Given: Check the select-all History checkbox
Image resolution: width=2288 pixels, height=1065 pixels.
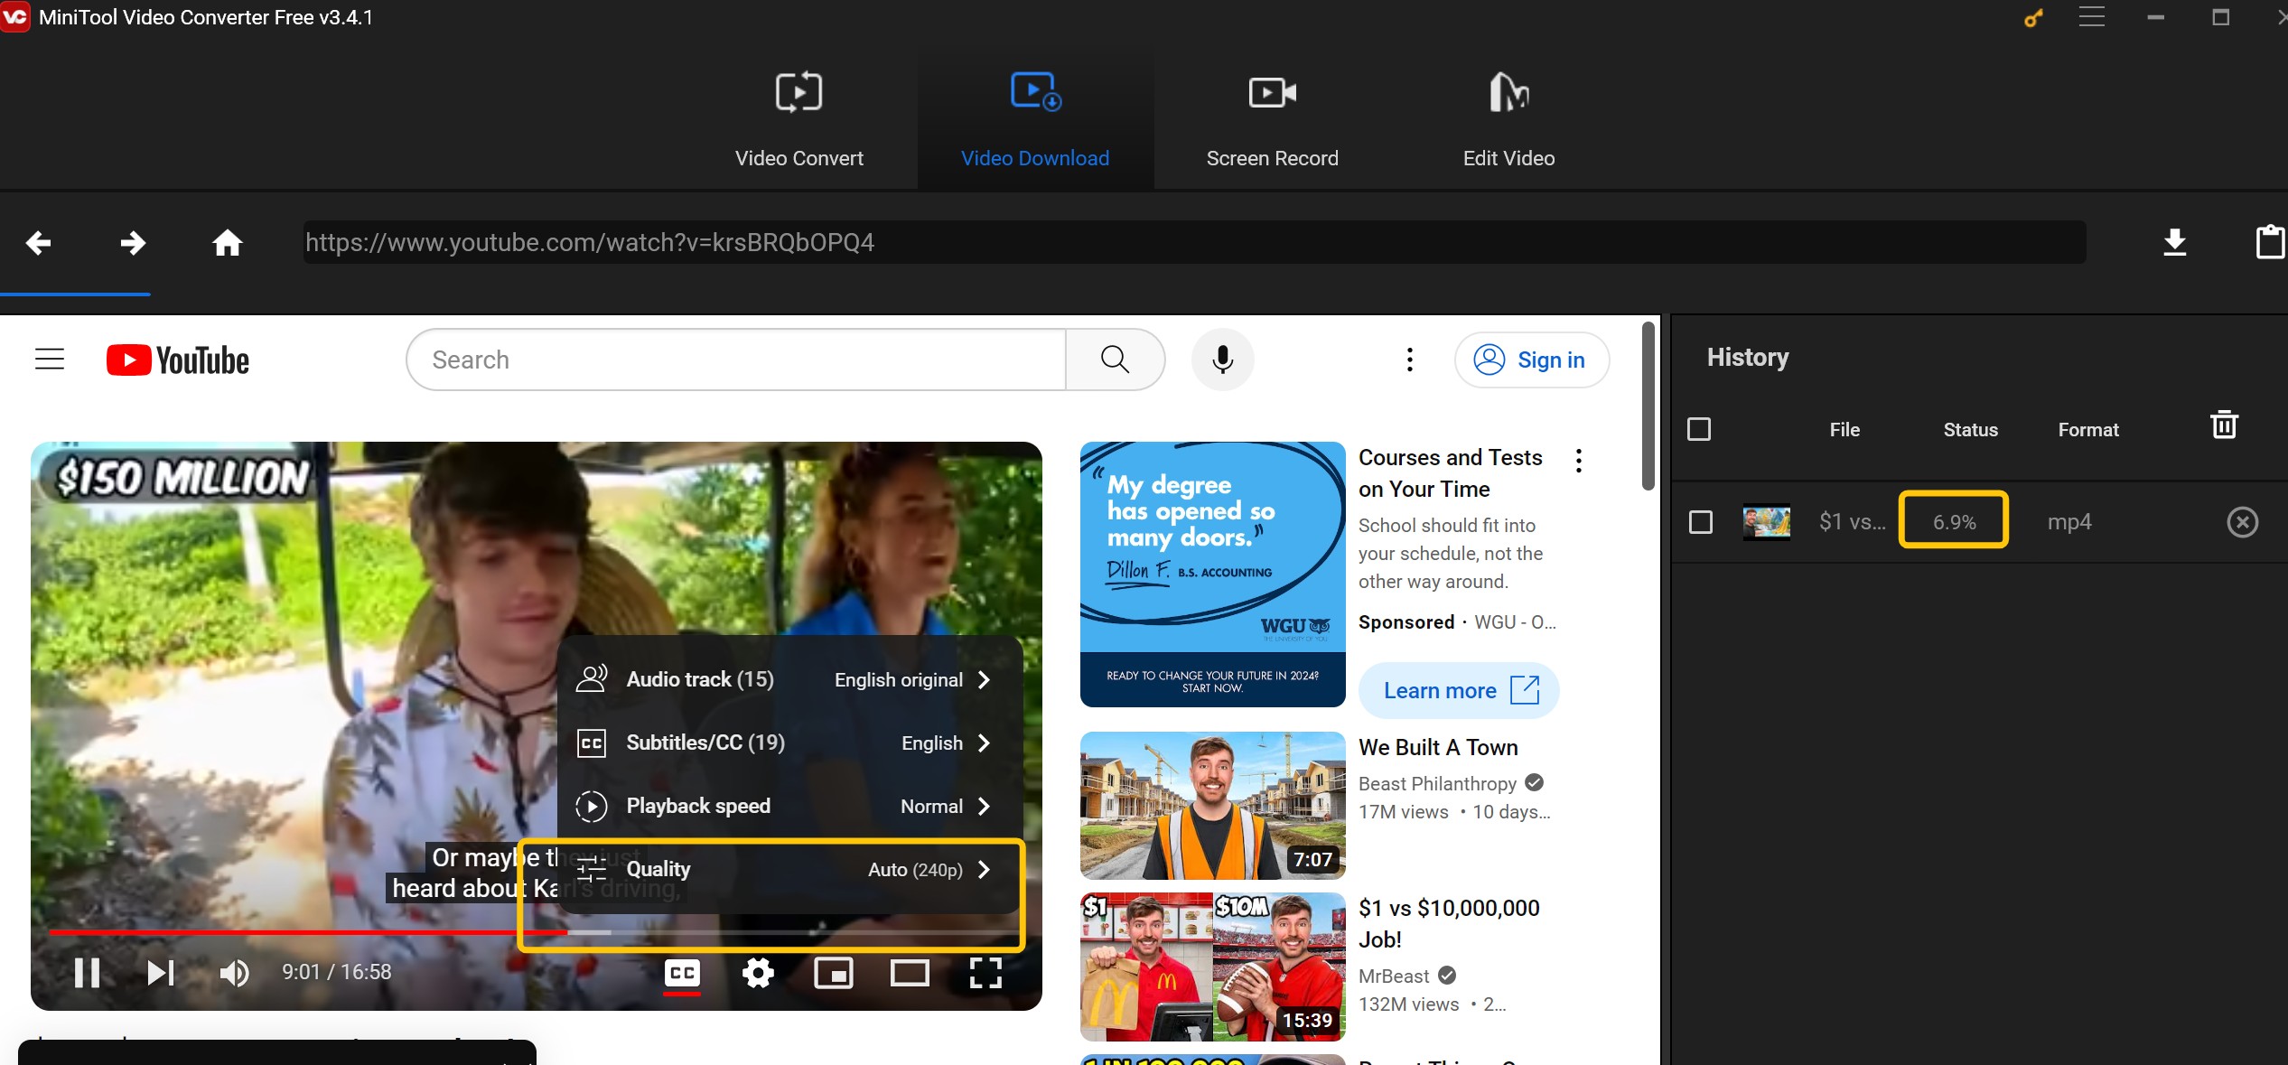Looking at the screenshot, I should [x=1698, y=429].
